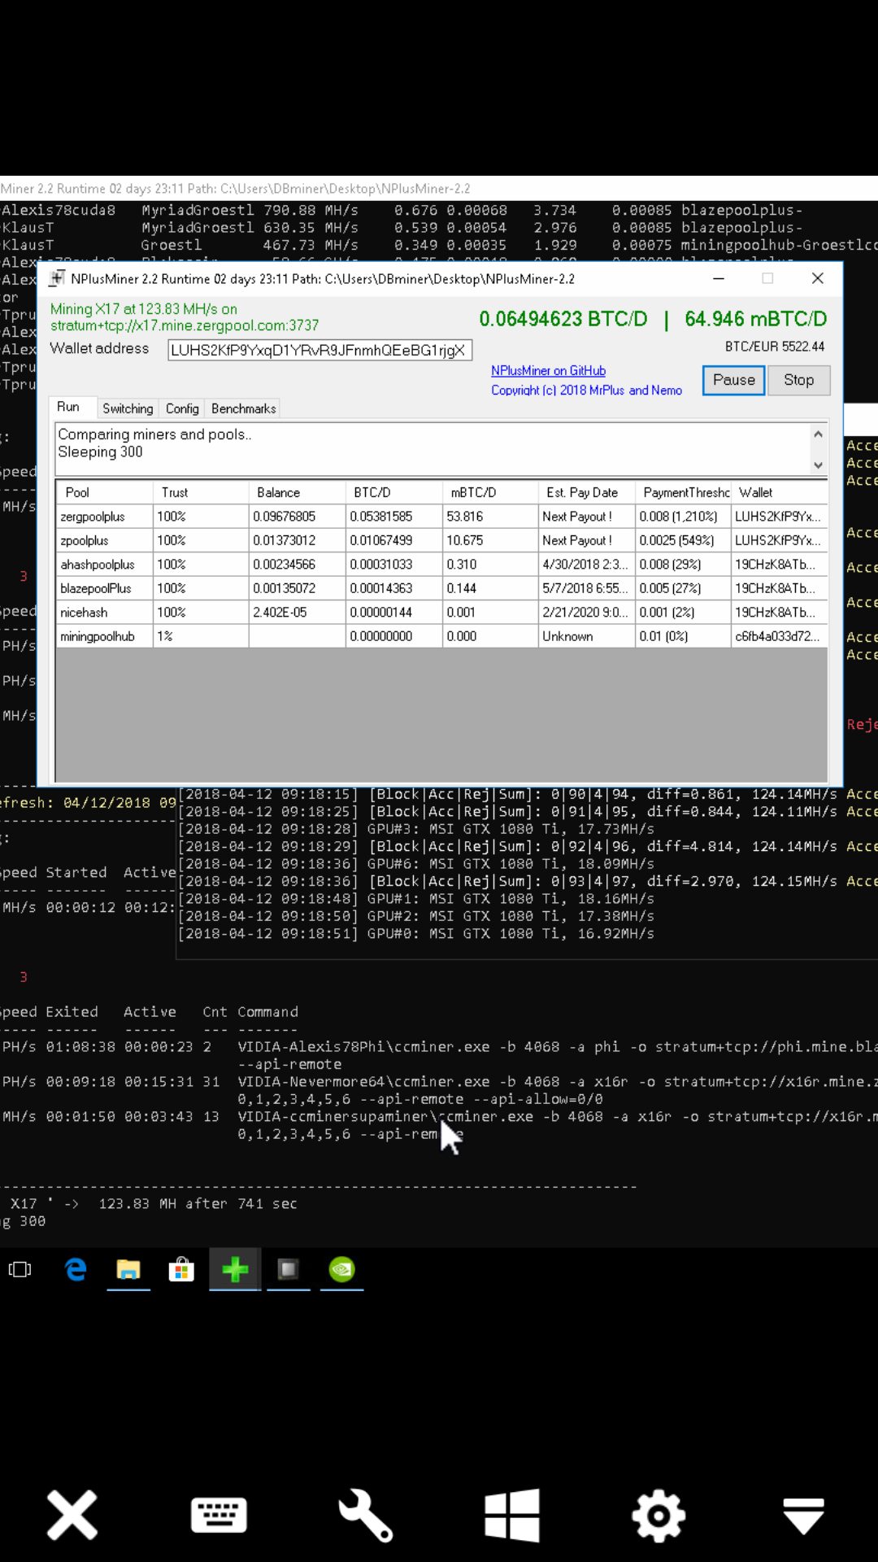Open Task View on the taskbar
This screenshot has height=1562, width=878.
20,1269
